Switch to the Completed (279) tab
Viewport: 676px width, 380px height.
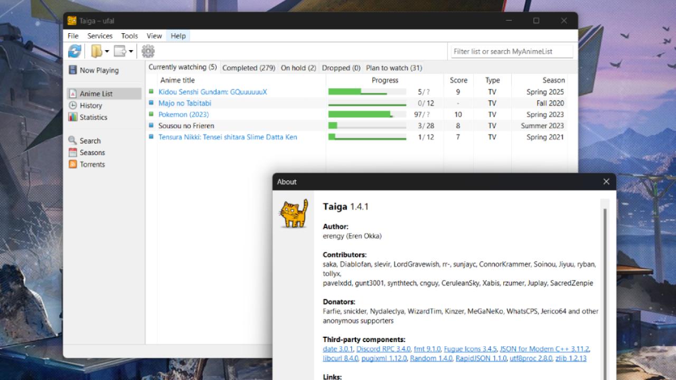[x=249, y=68]
